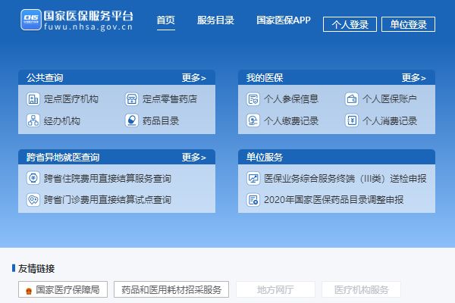Click the fuwu.nhsa.gov.cn domain text
The height and width of the screenshot is (303, 455).
[88, 27]
